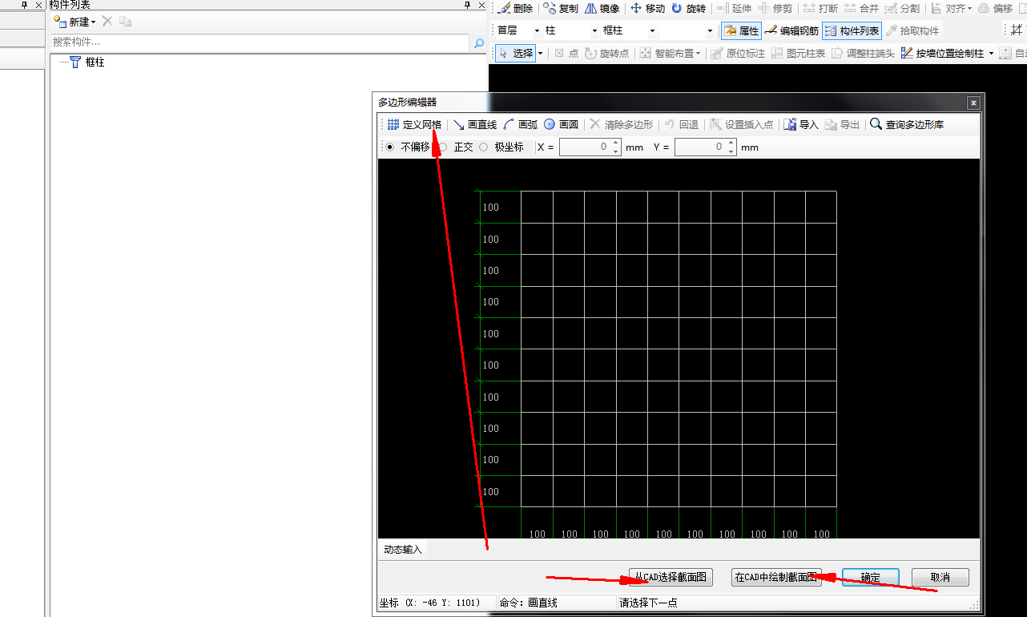Viewport: 1027px width, 617px height.
Task: Click the 合并 merge tool
Action: [862, 9]
